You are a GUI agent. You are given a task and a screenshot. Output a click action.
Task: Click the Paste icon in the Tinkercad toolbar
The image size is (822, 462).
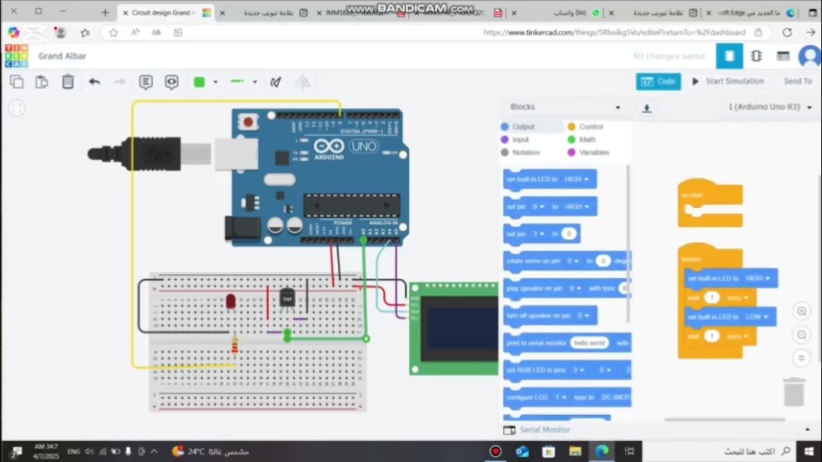(42, 81)
